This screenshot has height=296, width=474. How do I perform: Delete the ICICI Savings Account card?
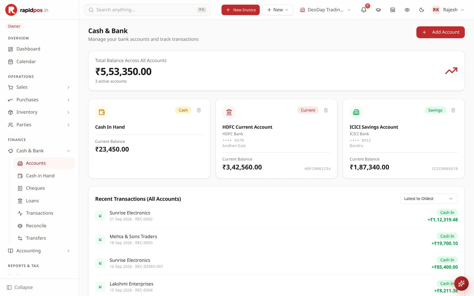[453, 110]
